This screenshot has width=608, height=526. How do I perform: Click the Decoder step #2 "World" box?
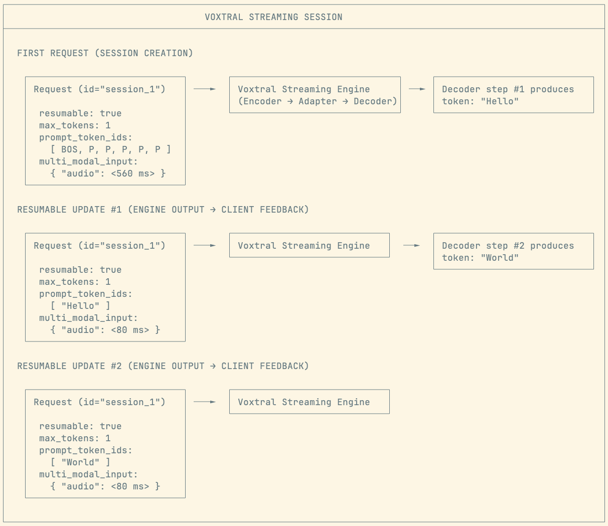point(513,251)
